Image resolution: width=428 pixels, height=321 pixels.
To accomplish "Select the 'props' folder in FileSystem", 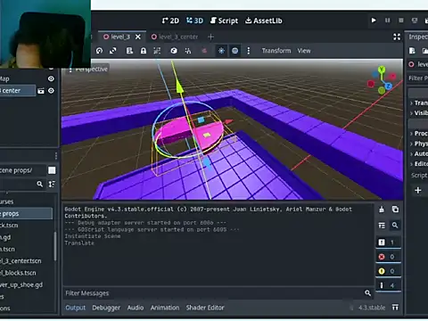I will 26,214.
